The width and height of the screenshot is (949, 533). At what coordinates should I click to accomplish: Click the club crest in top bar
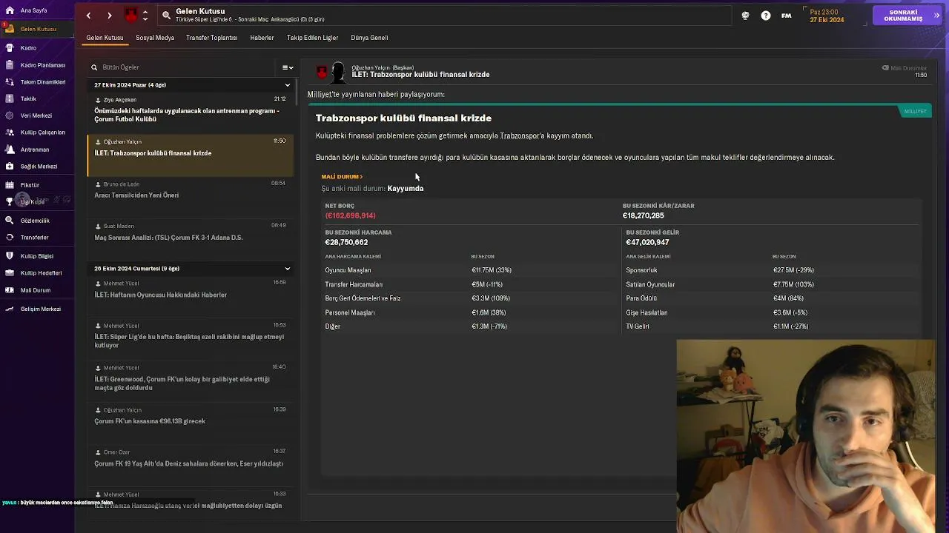coord(131,15)
